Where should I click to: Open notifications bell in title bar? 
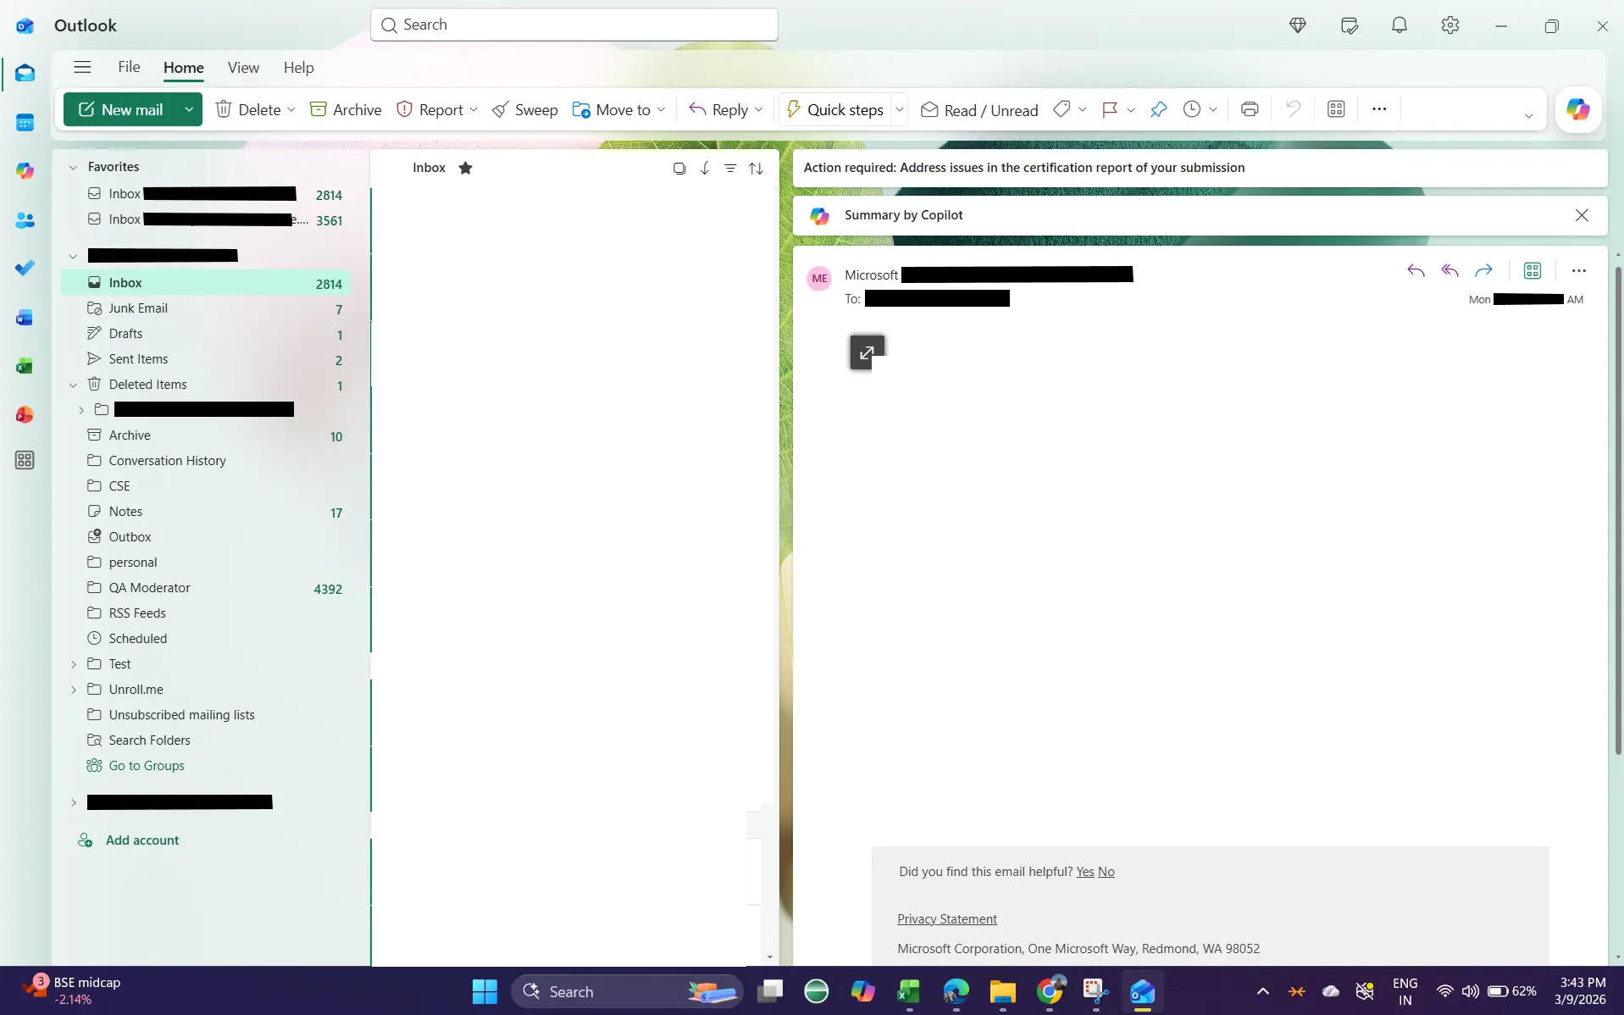coord(1399,25)
